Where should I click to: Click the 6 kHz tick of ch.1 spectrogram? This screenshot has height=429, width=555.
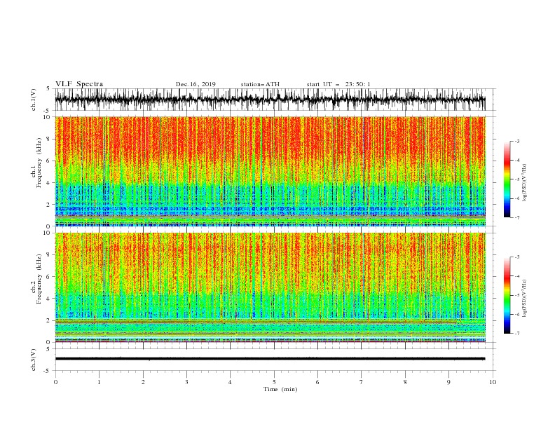pyautogui.click(x=48, y=161)
